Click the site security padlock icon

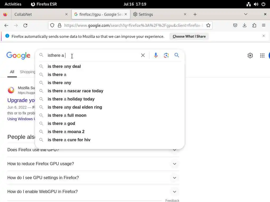pyautogui.click(x=60, y=26)
